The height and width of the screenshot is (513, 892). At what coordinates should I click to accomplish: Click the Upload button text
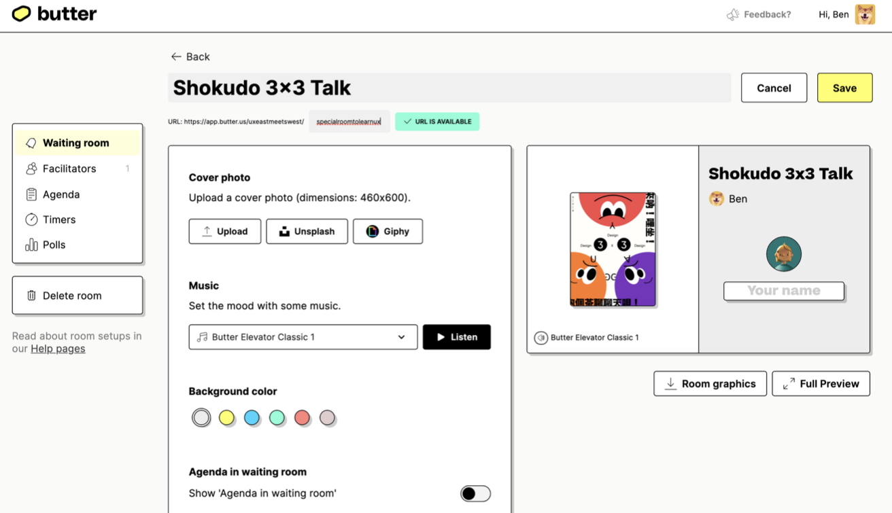pos(233,231)
